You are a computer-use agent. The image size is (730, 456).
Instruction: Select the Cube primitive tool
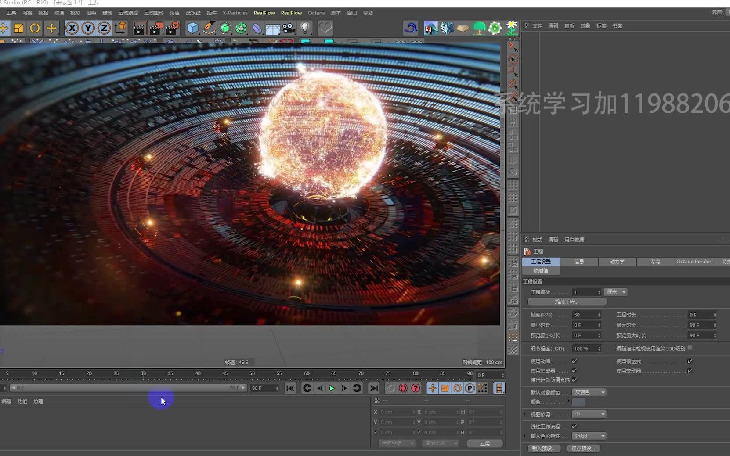click(193, 28)
